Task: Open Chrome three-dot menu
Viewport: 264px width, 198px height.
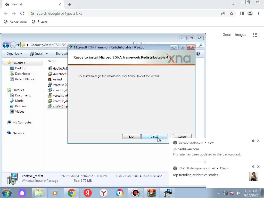Action: [x=258, y=13]
